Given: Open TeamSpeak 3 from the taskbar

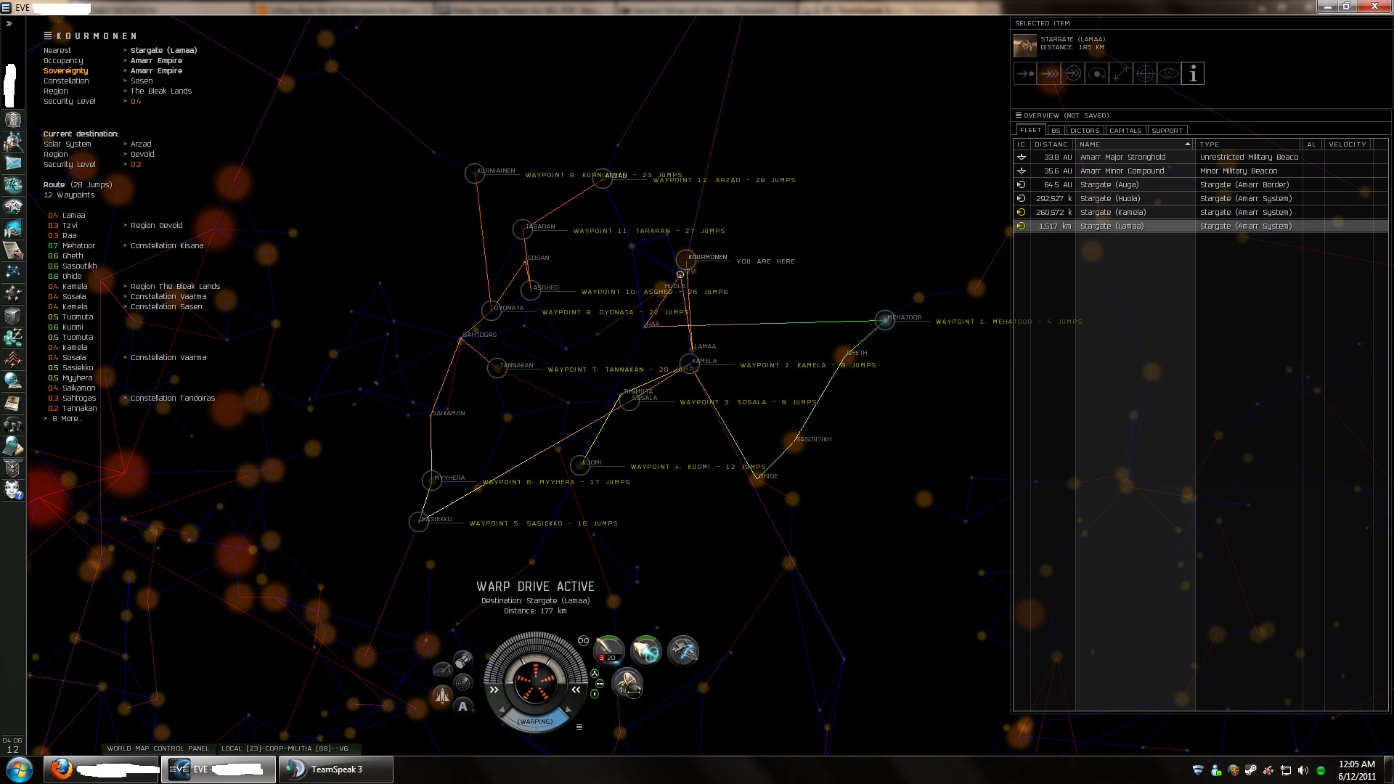Looking at the screenshot, I should 335,769.
